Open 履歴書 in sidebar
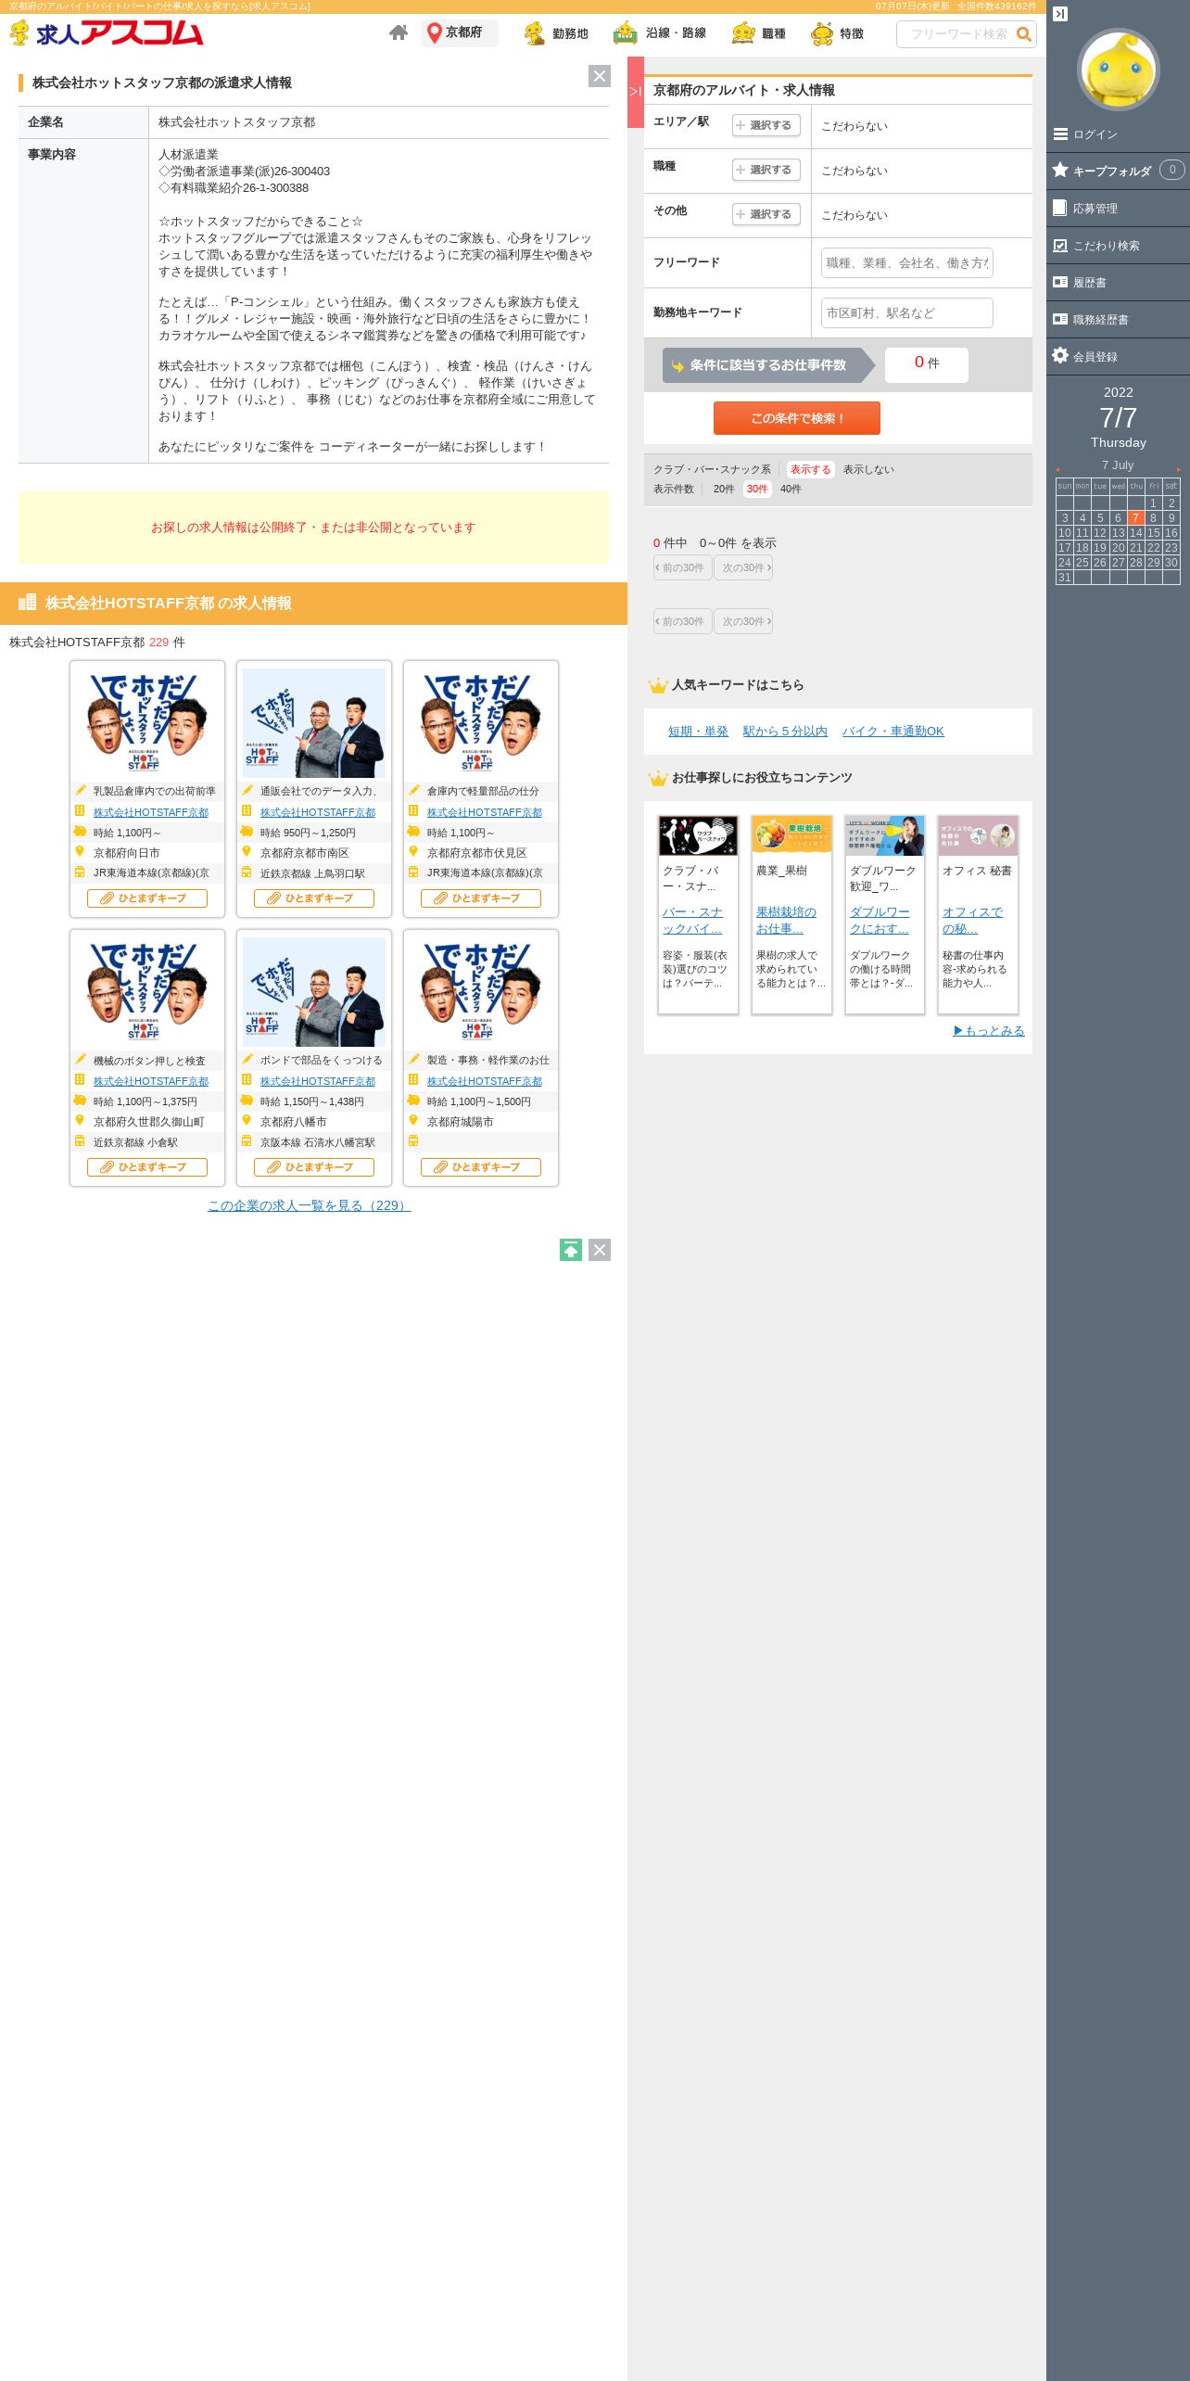 pos(1118,283)
